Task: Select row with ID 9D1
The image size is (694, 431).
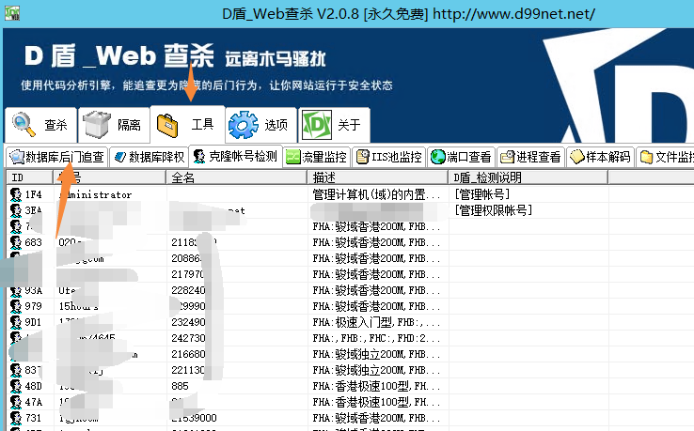Action: tap(350, 322)
